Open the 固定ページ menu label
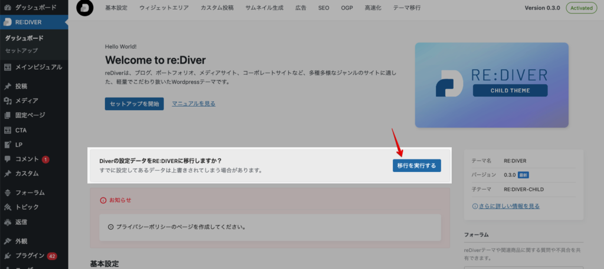Screen dimensions: 604x269 point(30,115)
